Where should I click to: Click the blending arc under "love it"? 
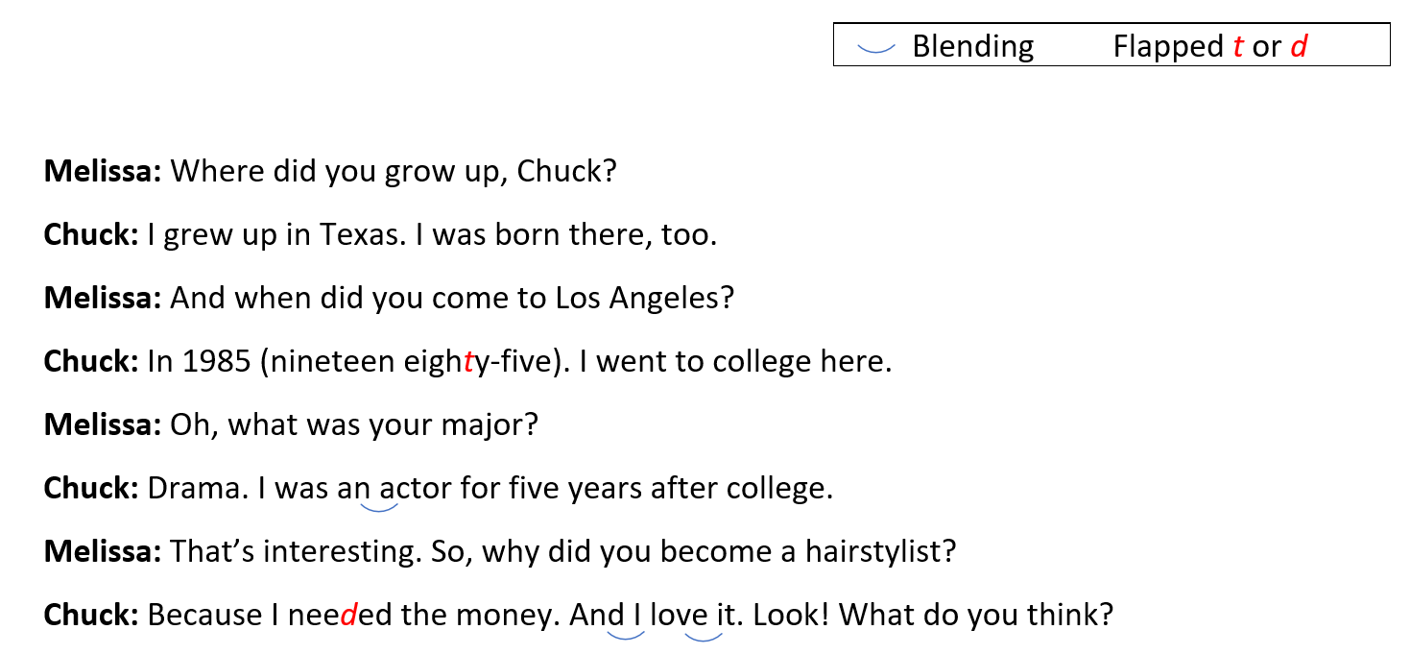point(703,635)
